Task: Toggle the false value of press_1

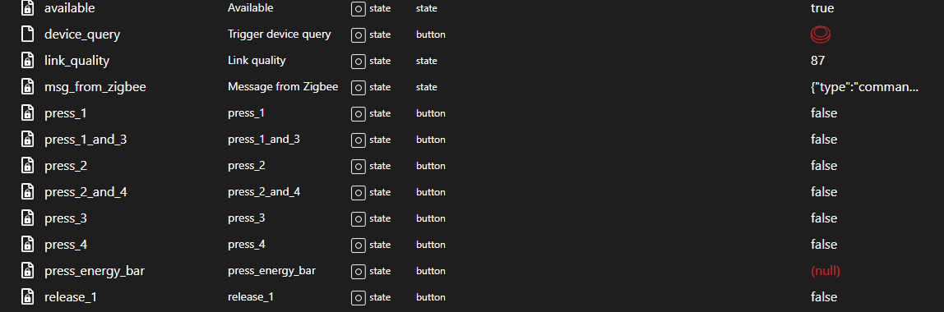Action: click(x=824, y=113)
